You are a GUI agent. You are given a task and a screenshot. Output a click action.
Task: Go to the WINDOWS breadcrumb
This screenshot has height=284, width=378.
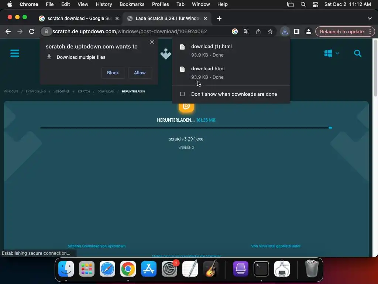[x=11, y=92]
